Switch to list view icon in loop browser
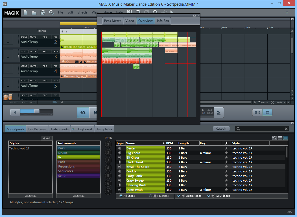This screenshot has width=297, height=217. [x=280, y=138]
